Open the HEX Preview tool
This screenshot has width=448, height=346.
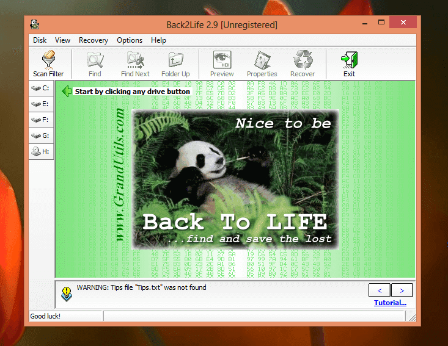point(222,64)
